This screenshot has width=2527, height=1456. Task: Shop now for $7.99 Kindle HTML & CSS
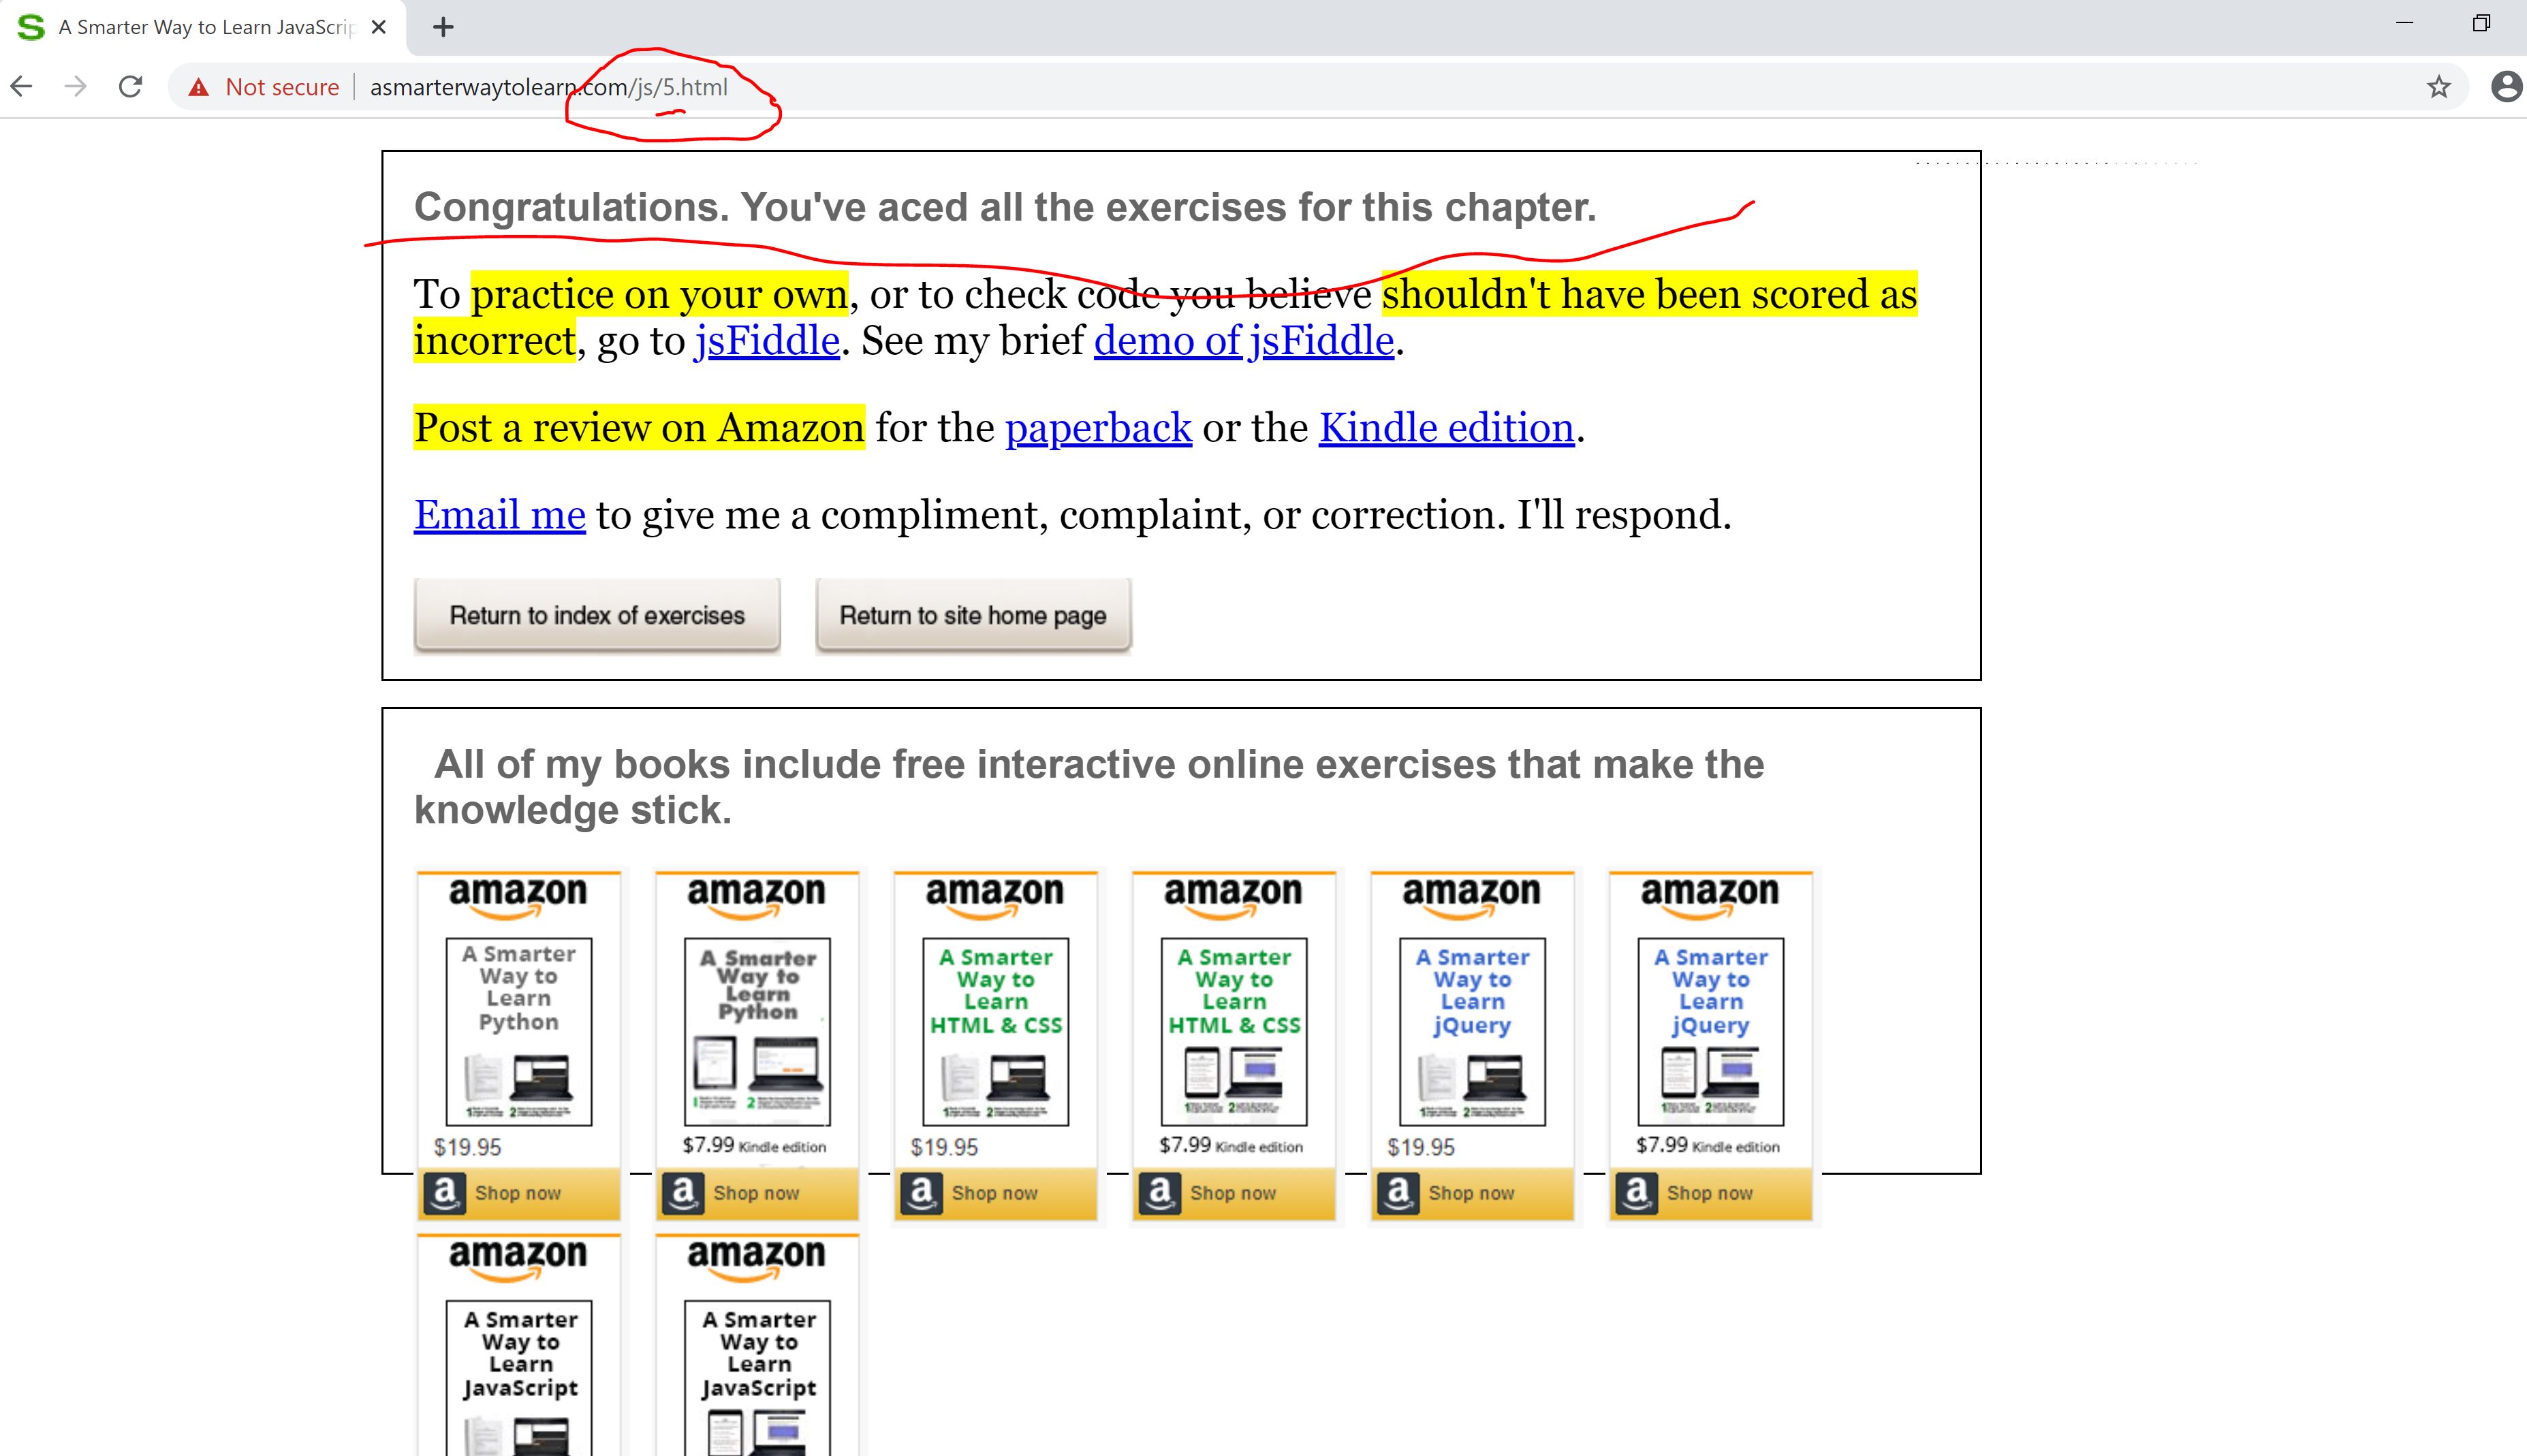[1234, 1193]
